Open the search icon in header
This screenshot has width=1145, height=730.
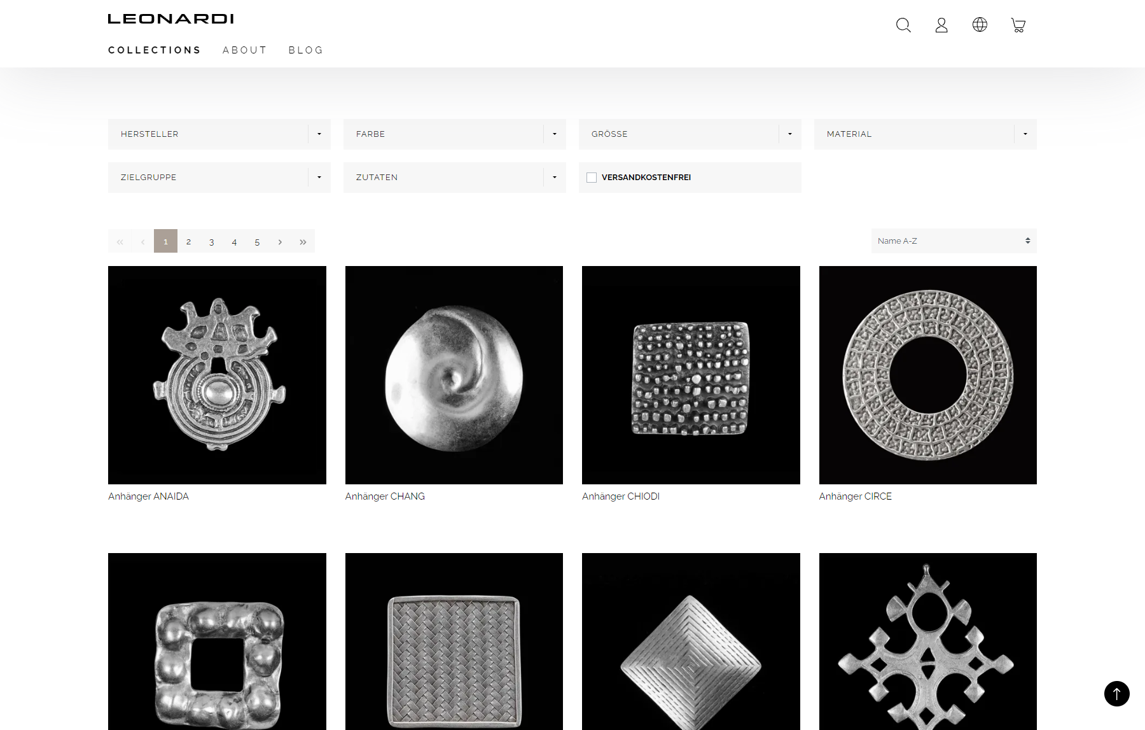tap(903, 25)
